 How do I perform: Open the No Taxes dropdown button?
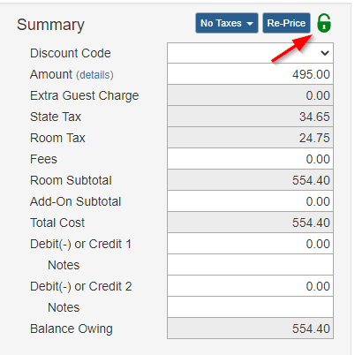click(227, 23)
